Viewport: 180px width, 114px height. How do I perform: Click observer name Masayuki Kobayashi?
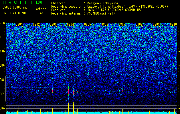pos(103,3)
